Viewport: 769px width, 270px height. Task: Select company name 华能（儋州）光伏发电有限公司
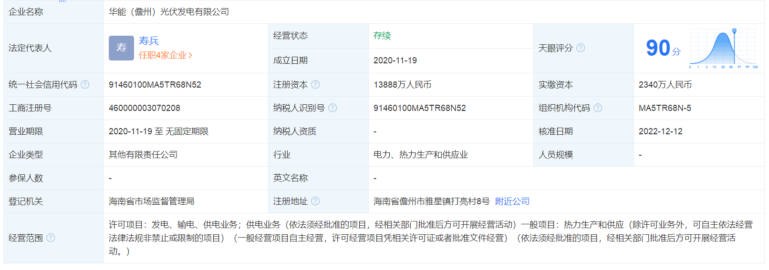169,12
